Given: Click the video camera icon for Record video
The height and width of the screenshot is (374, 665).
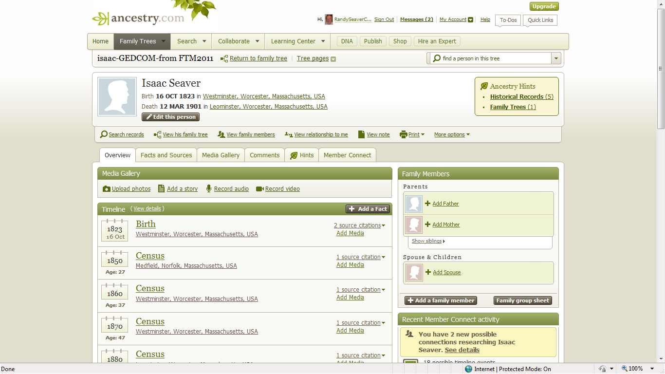Looking at the screenshot, I should tap(259, 189).
